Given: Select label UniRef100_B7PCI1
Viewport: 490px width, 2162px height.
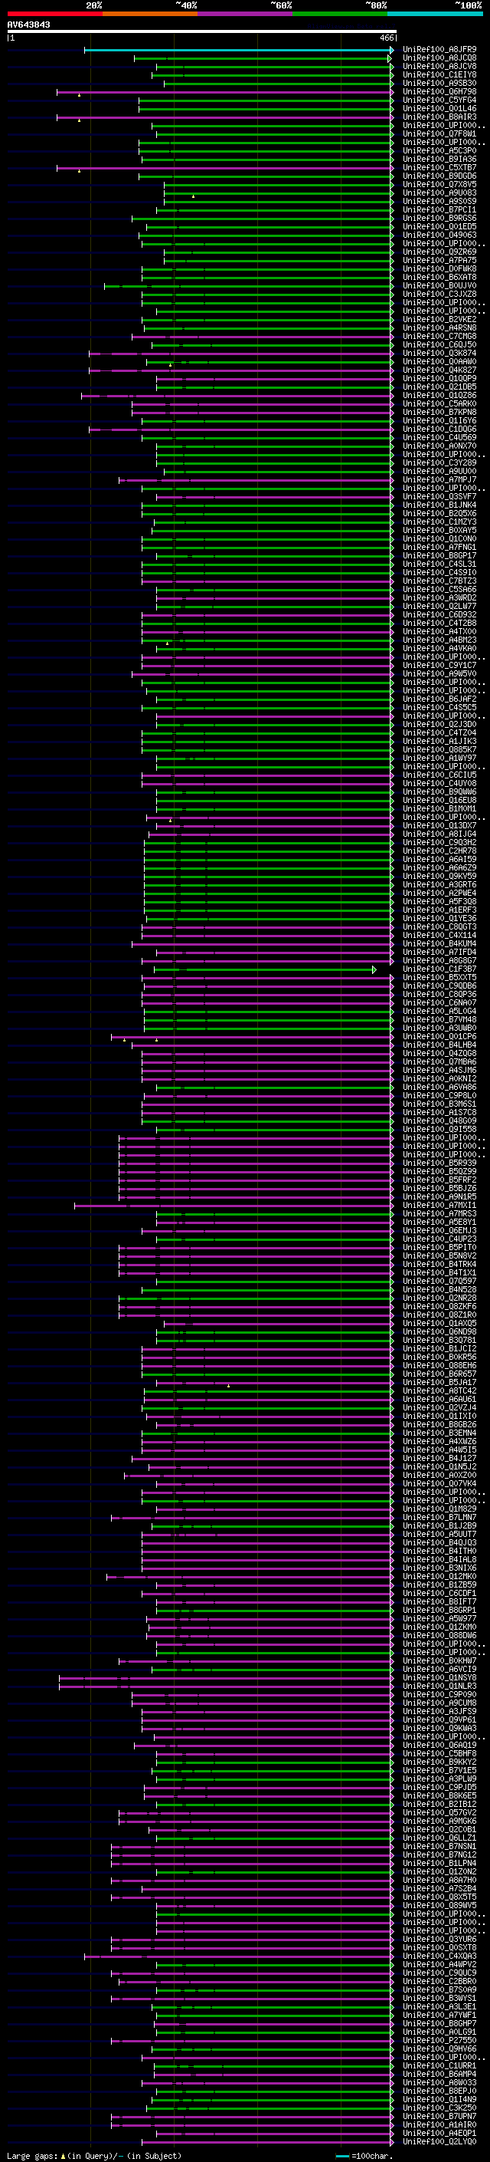Looking at the screenshot, I should tap(439, 210).
